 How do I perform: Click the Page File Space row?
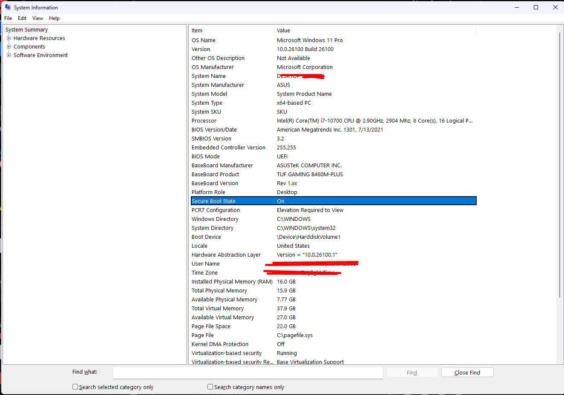(x=334, y=326)
